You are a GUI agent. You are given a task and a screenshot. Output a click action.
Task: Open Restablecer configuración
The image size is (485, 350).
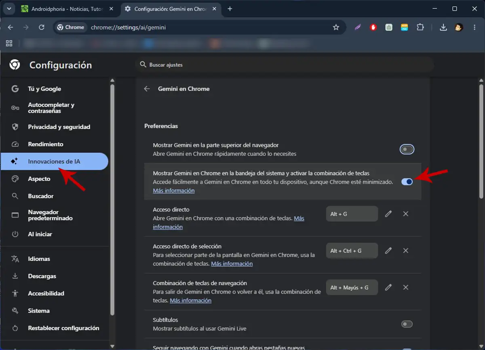(54, 328)
